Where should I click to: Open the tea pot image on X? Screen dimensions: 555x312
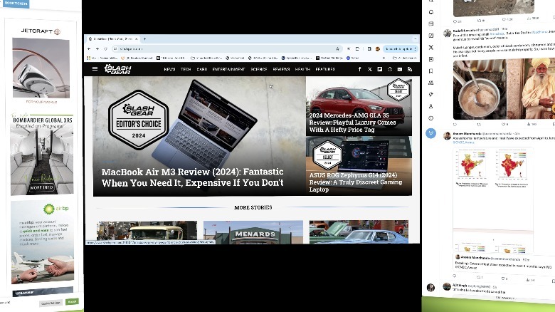480,89
